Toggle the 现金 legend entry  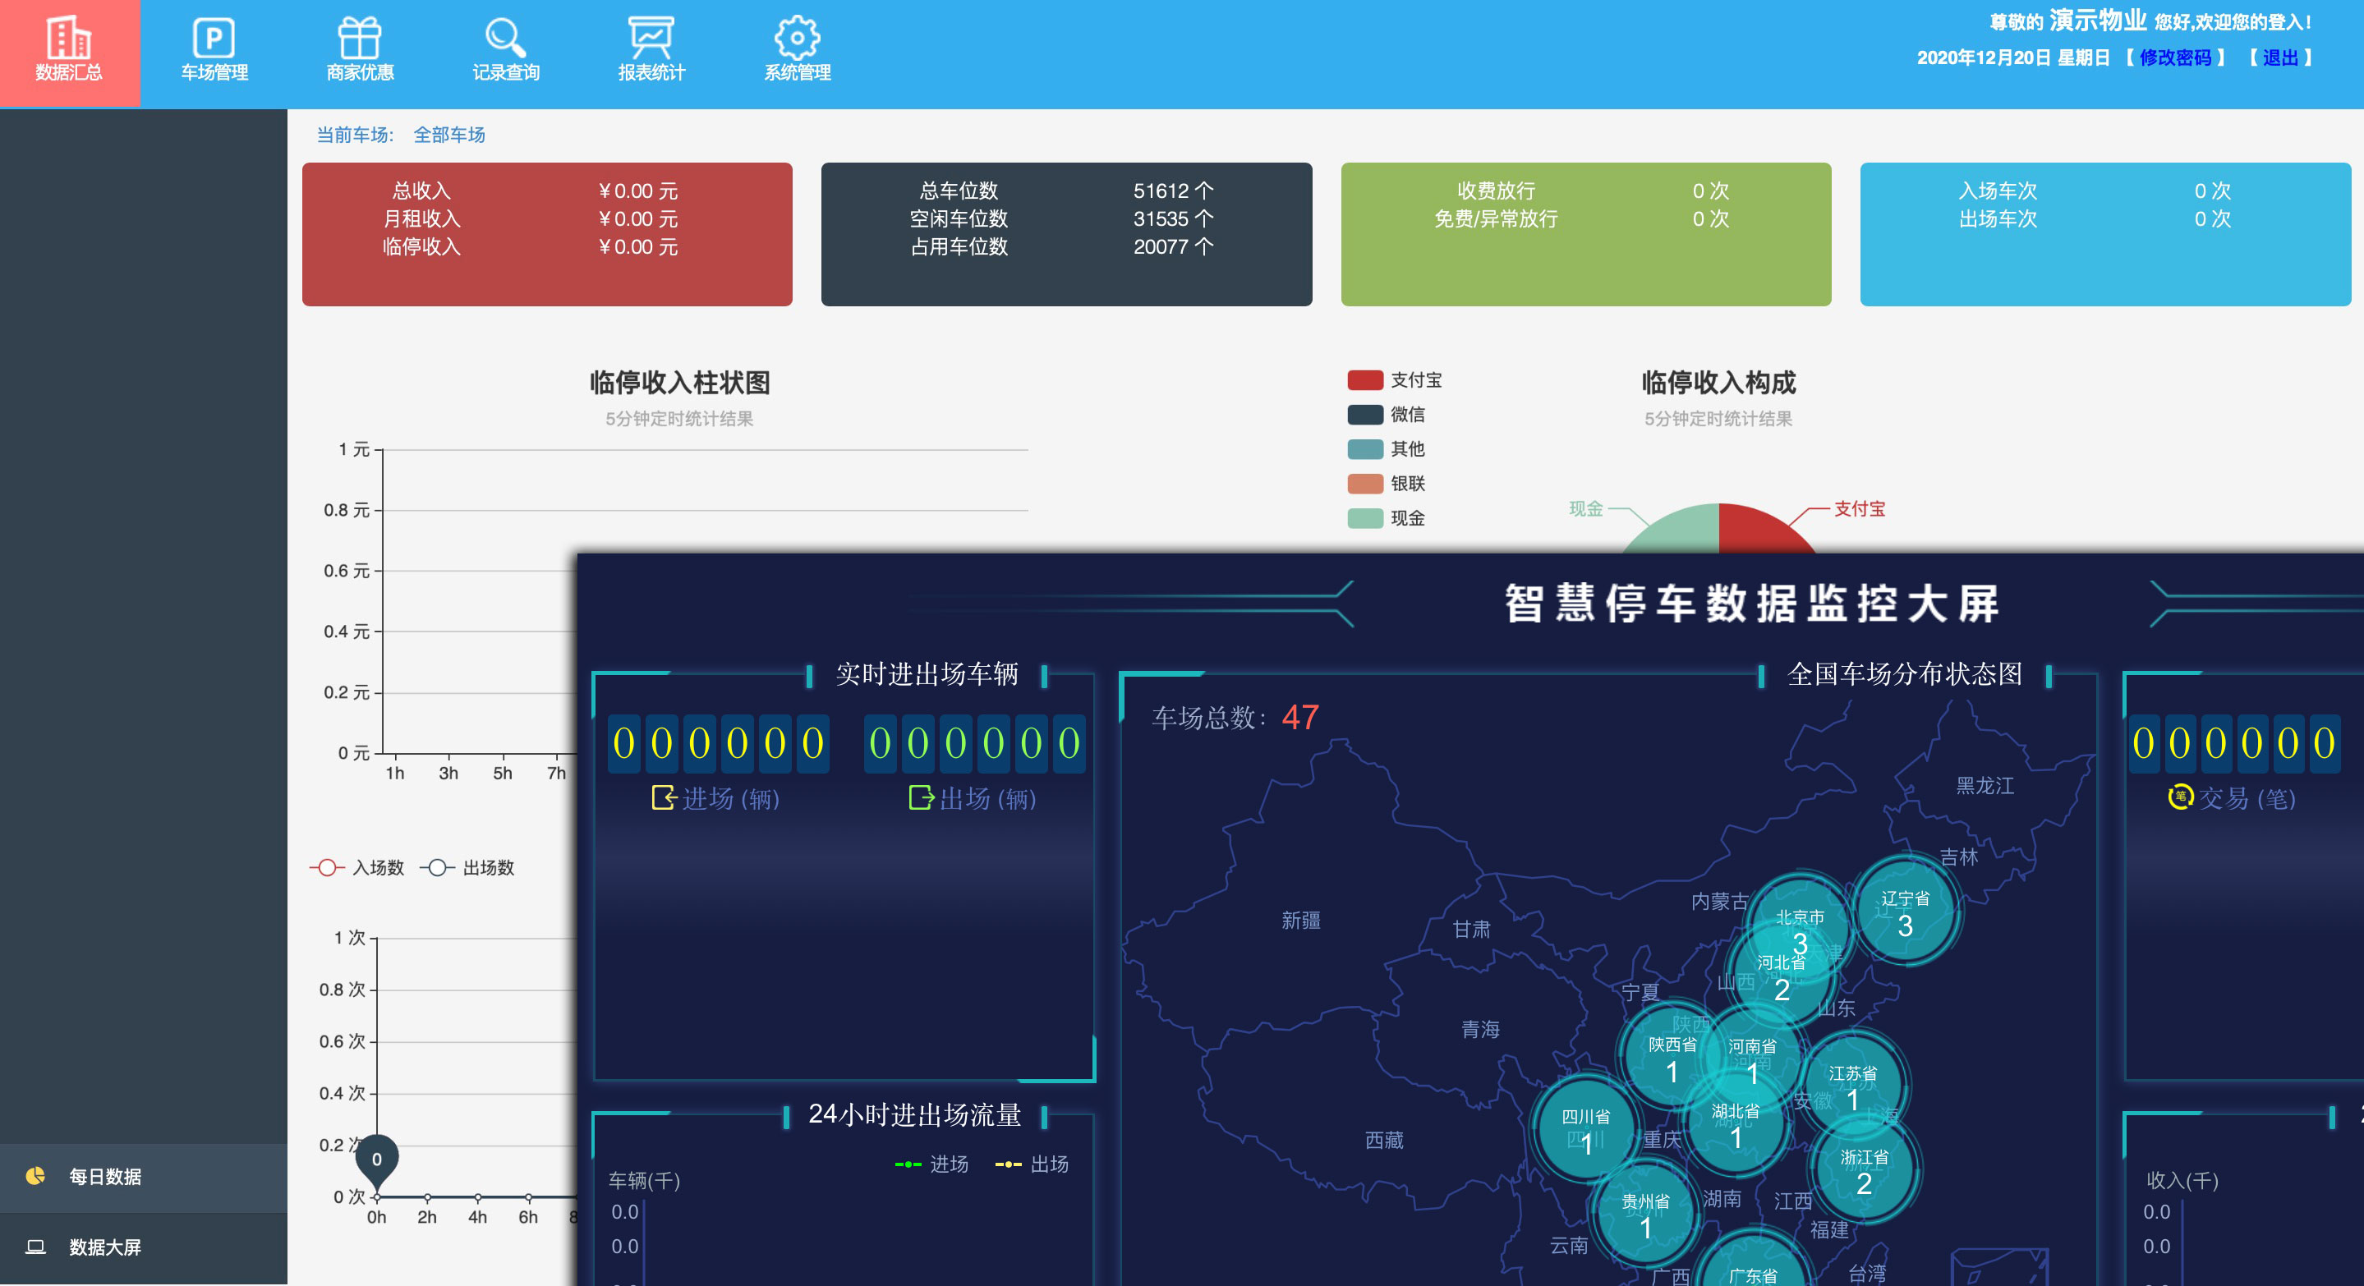pyautogui.click(x=1386, y=518)
